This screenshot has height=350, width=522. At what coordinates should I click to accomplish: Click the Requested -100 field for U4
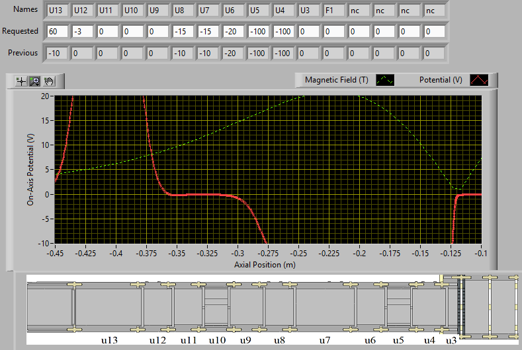[284, 32]
